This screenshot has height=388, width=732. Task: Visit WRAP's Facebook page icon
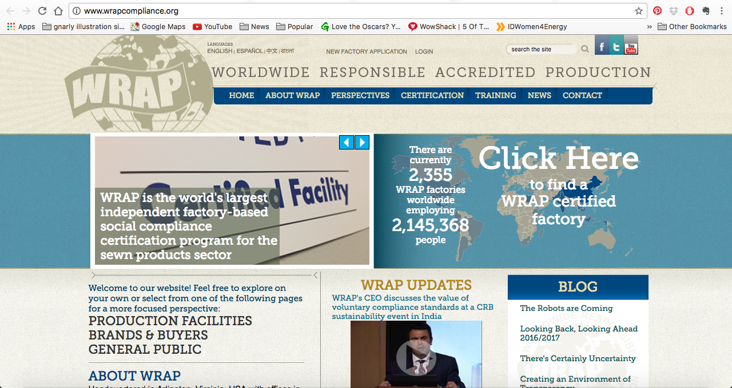[602, 45]
